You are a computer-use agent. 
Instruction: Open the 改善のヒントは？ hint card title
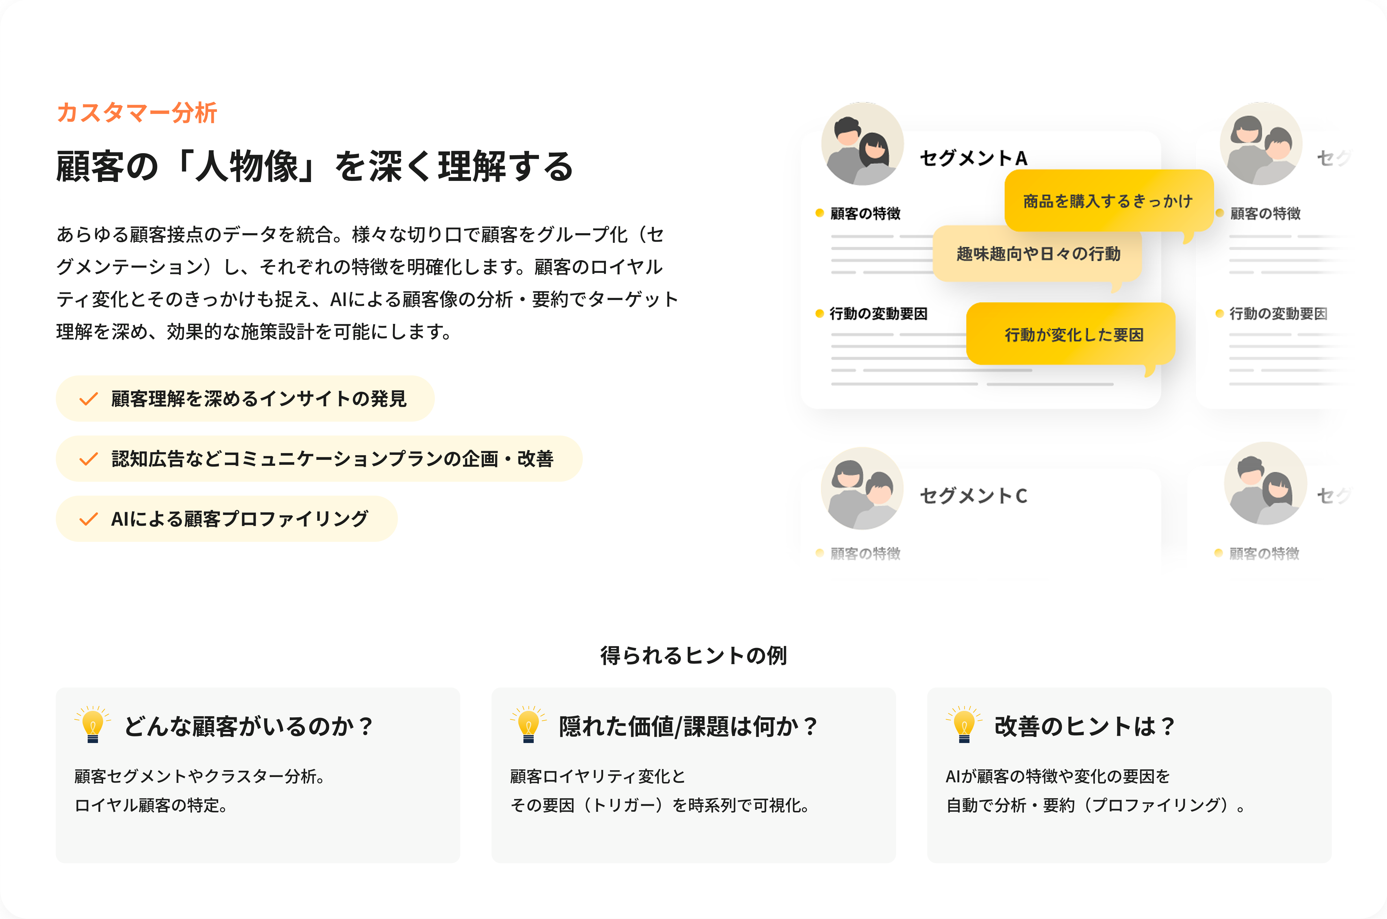1085,726
